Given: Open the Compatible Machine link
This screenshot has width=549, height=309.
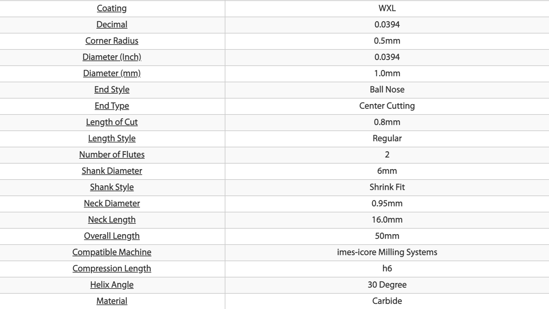Looking at the screenshot, I should pyautogui.click(x=112, y=252).
